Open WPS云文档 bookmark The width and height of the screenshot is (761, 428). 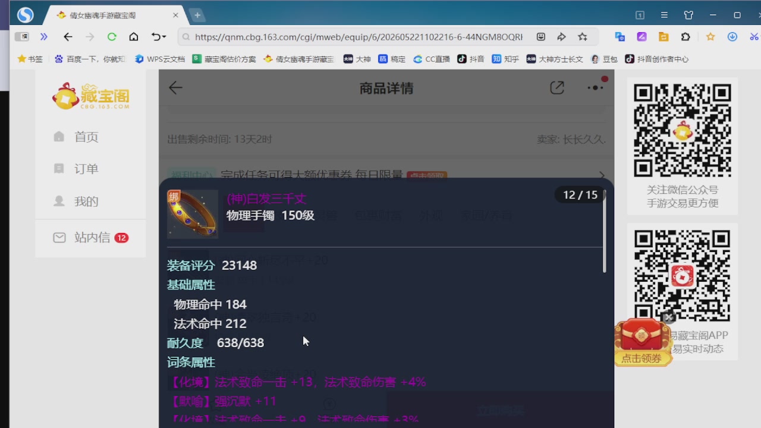pos(160,59)
